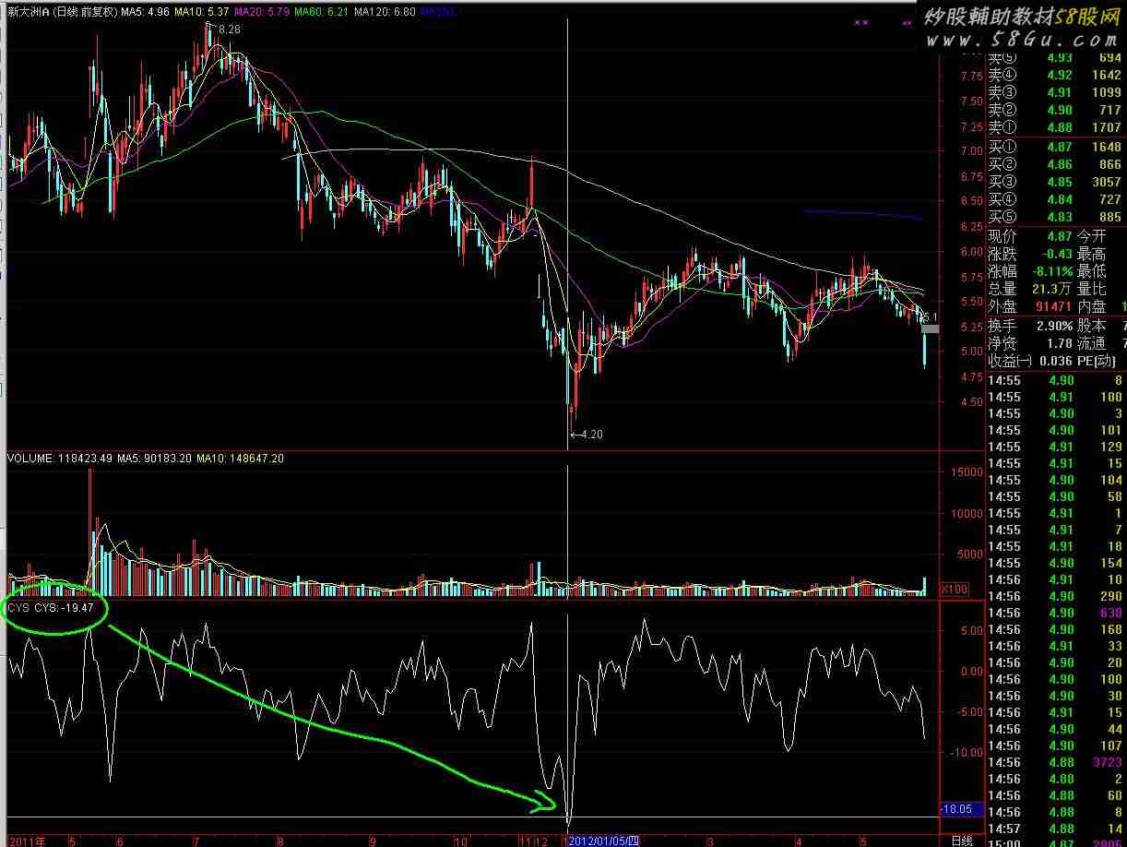1127x847 pixels.
Task: Select the 买① bid price row
Action: (x=1055, y=147)
